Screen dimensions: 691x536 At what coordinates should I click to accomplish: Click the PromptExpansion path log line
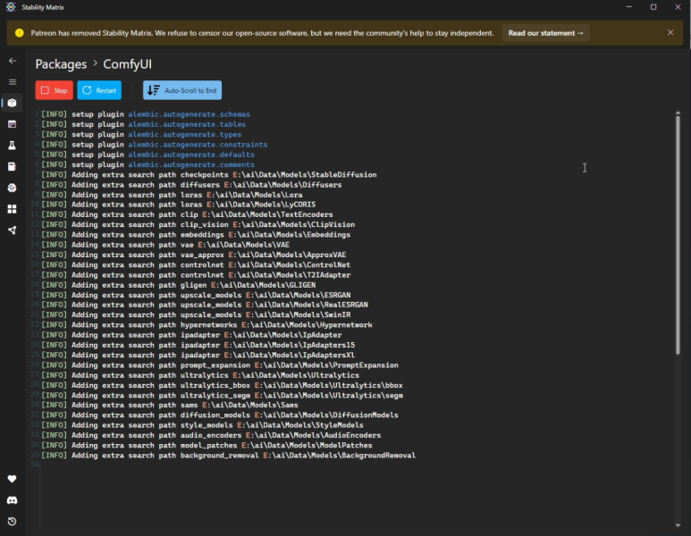click(220, 365)
